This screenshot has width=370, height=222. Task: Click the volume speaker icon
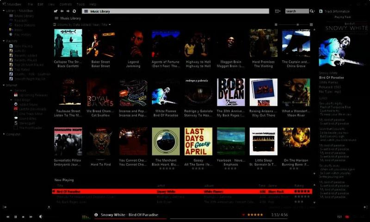click(x=41, y=216)
